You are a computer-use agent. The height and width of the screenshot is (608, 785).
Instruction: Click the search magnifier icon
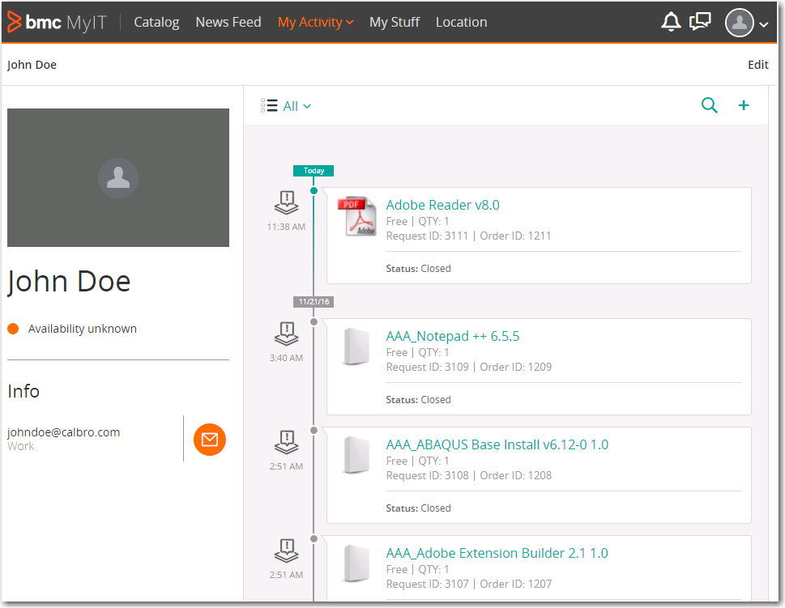710,105
